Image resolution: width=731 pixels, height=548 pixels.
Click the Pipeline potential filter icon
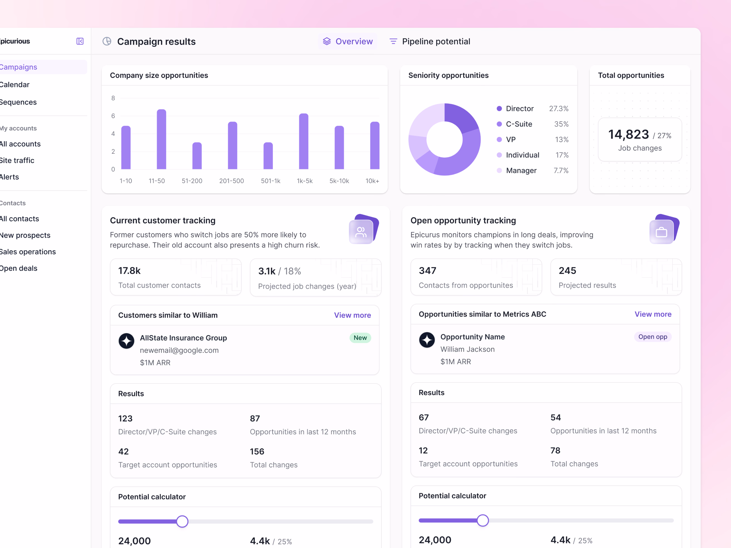tap(393, 41)
